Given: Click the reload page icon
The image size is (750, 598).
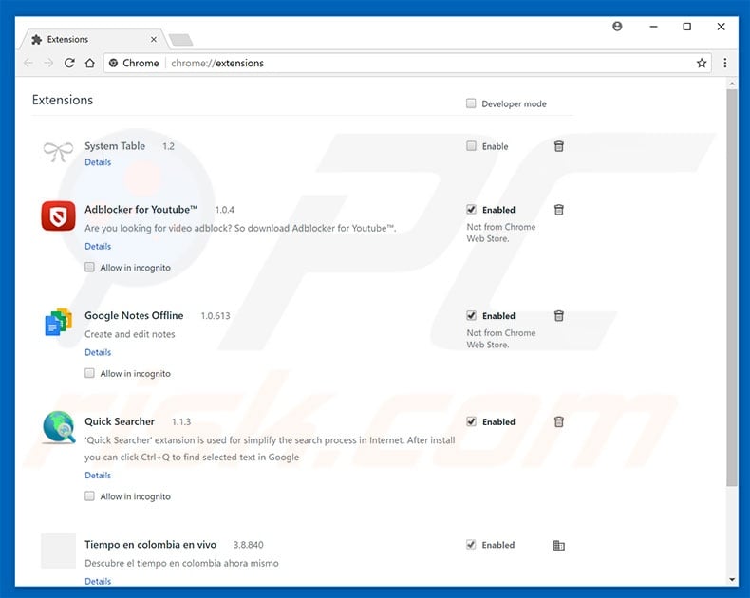Looking at the screenshot, I should click(x=69, y=63).
